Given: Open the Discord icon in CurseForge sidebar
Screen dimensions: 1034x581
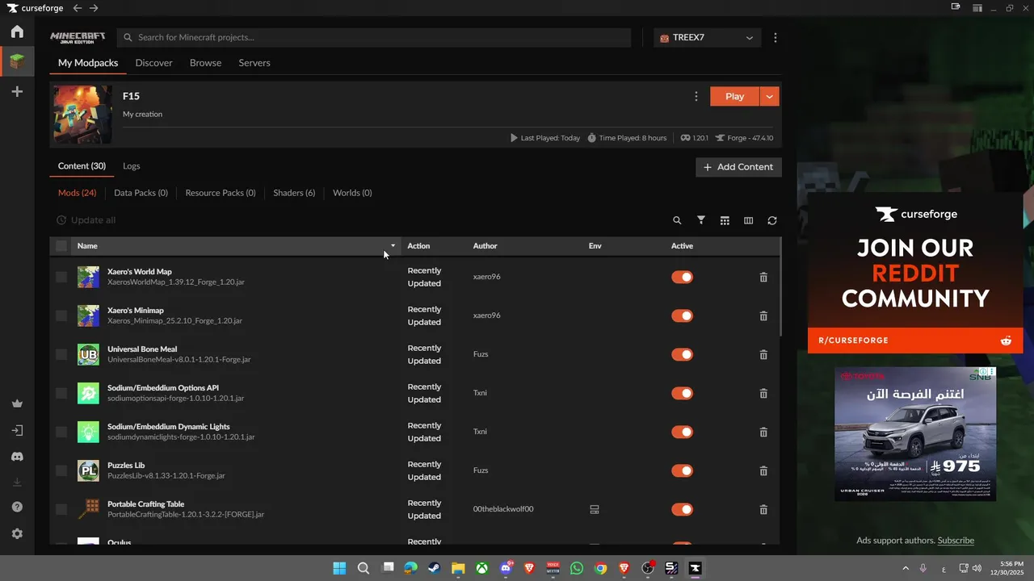Looking at the screenshot, I should click(17, 456).
